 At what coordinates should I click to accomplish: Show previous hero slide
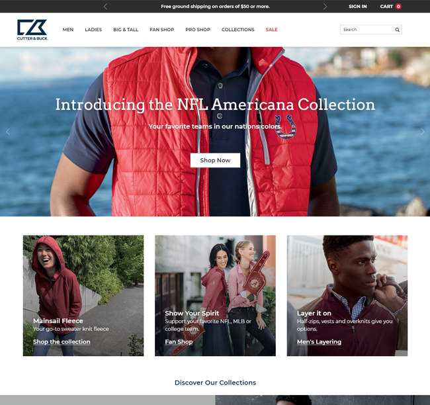(8, 132)
